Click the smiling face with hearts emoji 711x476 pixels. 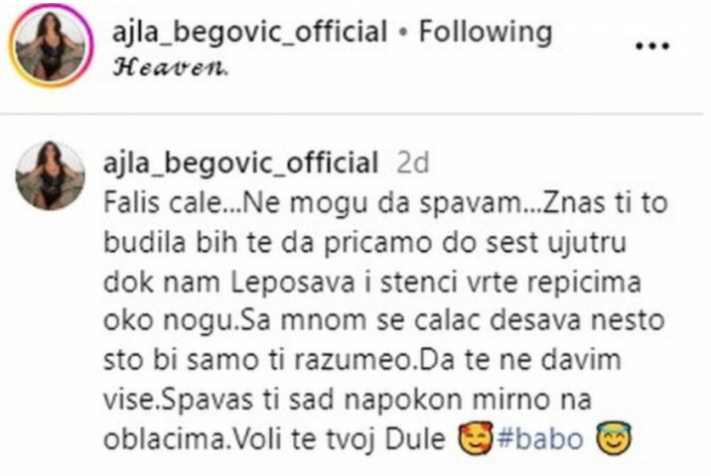coord(475,438)
